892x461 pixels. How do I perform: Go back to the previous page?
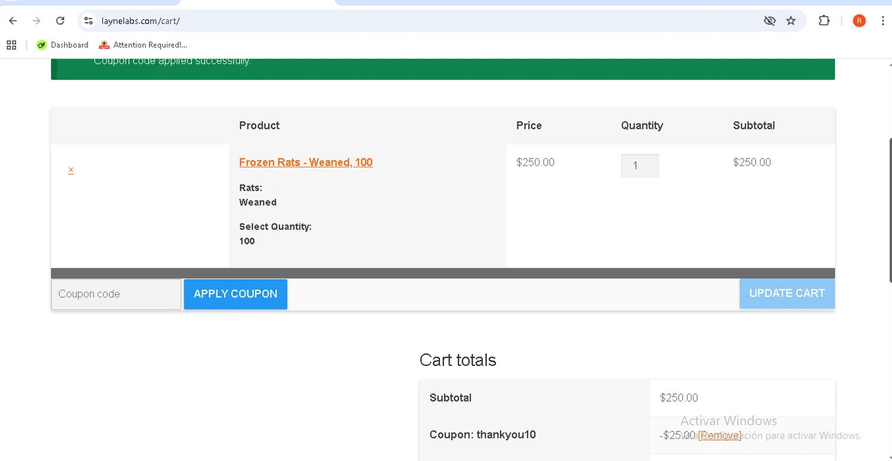pyautogui.click(x=13, y=21)
